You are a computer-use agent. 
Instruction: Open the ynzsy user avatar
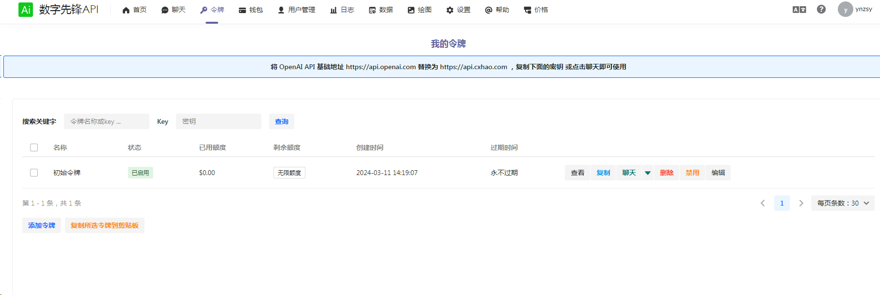pos(845,9)
